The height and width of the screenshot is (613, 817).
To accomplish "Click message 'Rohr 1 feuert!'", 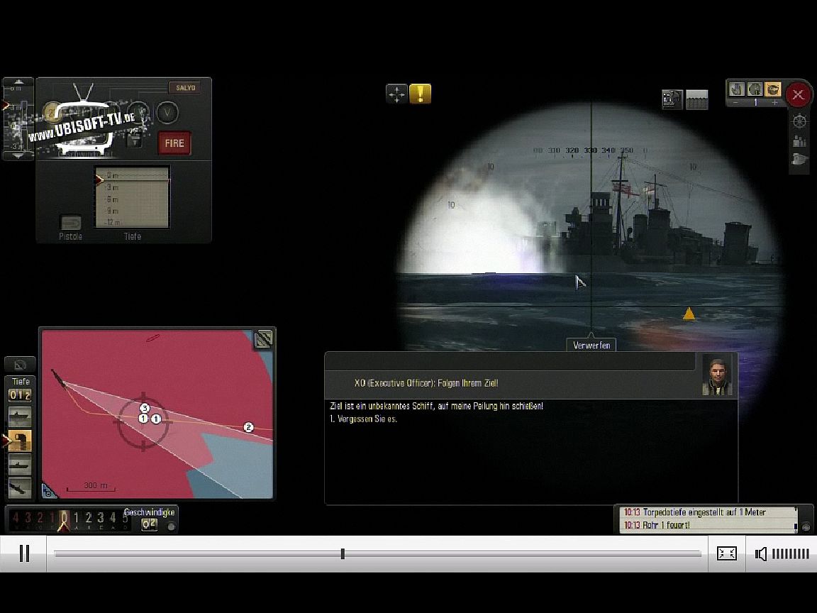I will pos(666,525).
